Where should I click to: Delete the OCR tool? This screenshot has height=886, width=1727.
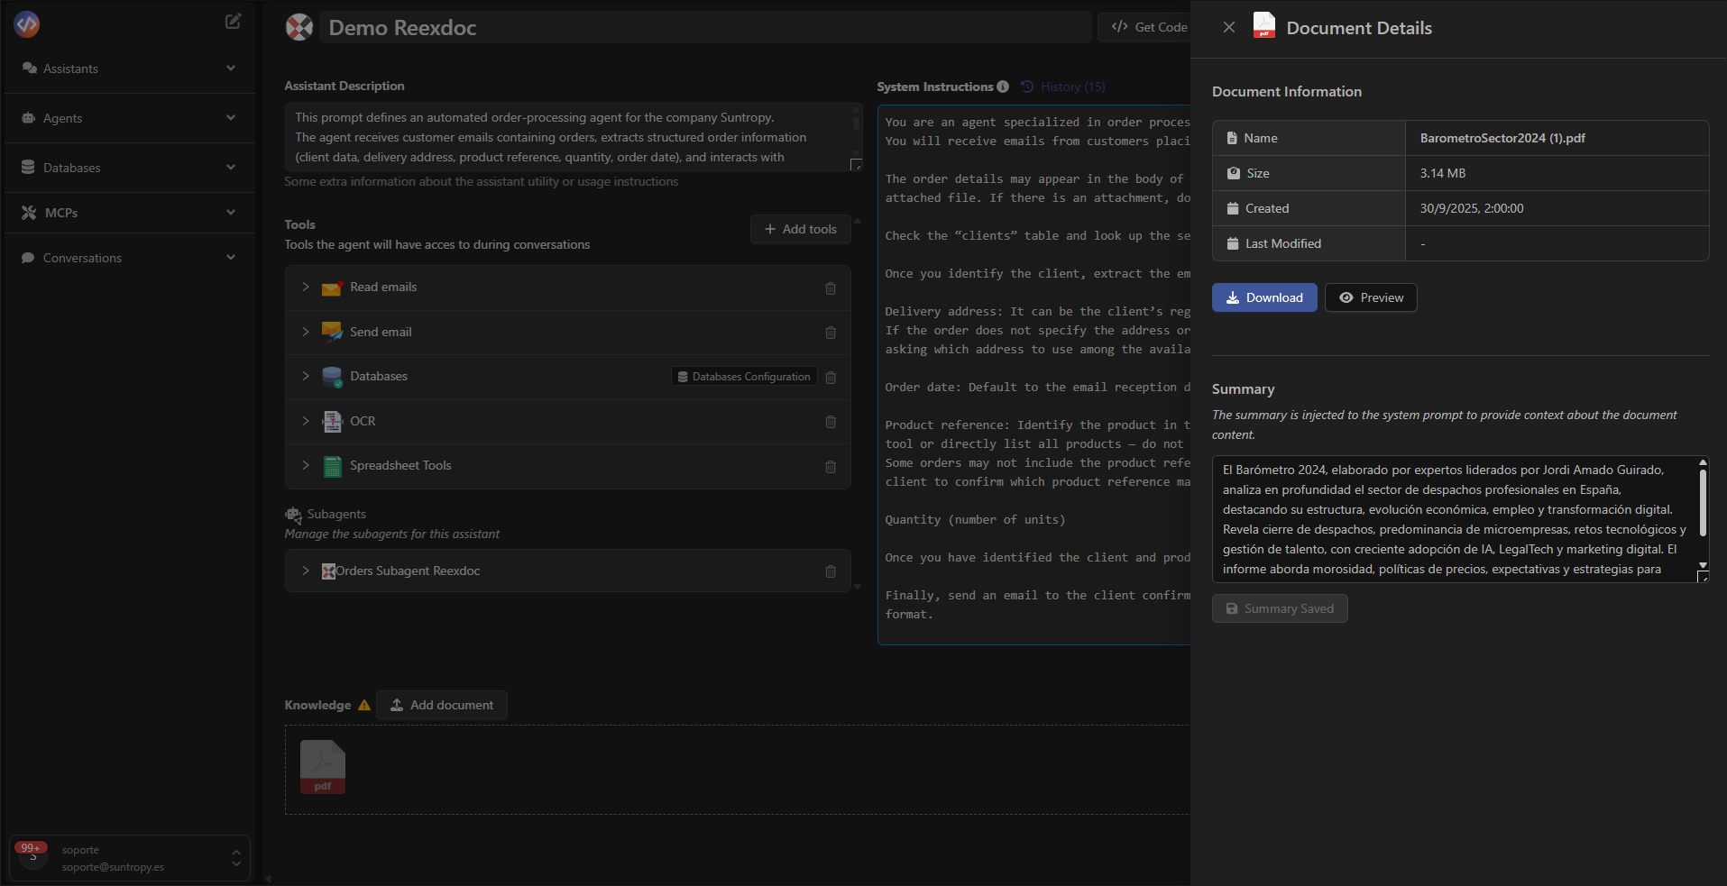[831, 422]
